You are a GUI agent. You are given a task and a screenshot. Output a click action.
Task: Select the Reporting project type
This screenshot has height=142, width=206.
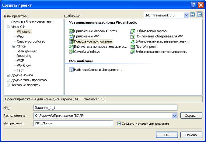pyautogui.click(x=24, y=56)
